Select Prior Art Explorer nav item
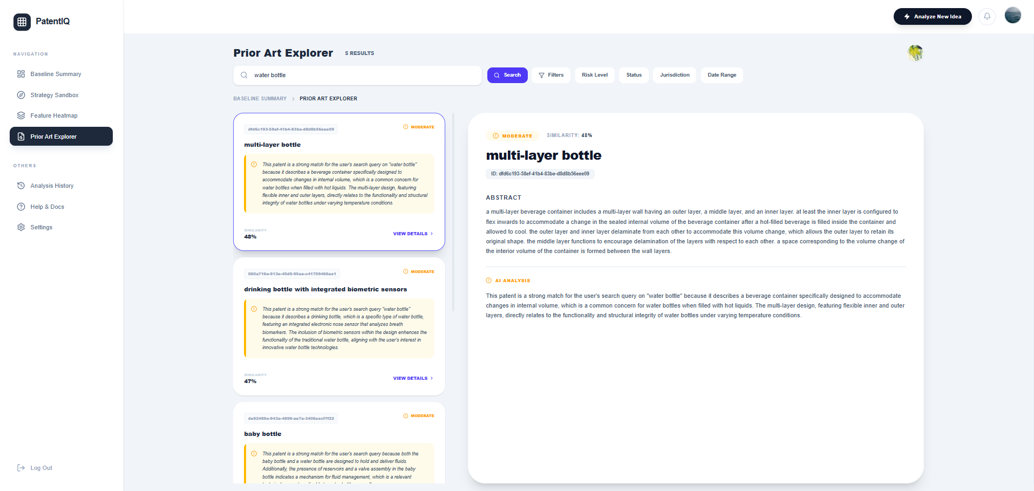 click(x=61, y=137)
